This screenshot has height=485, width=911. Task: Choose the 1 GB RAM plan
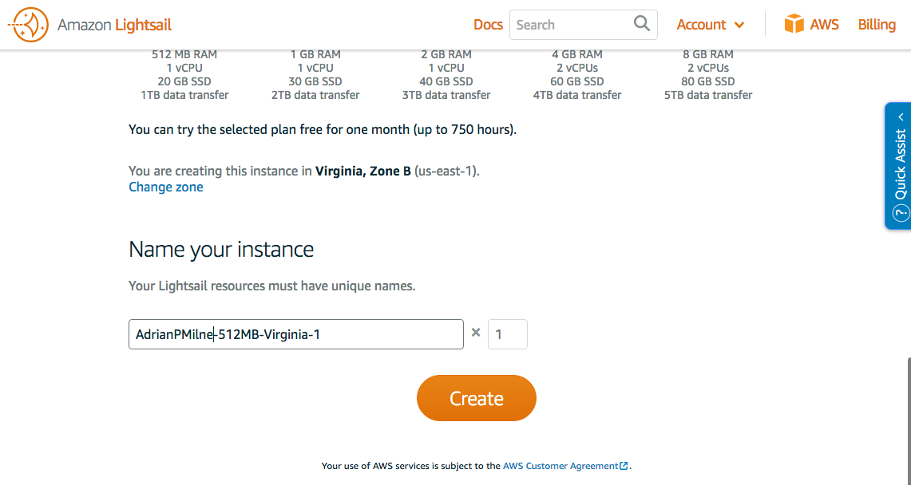pos(315,75)
